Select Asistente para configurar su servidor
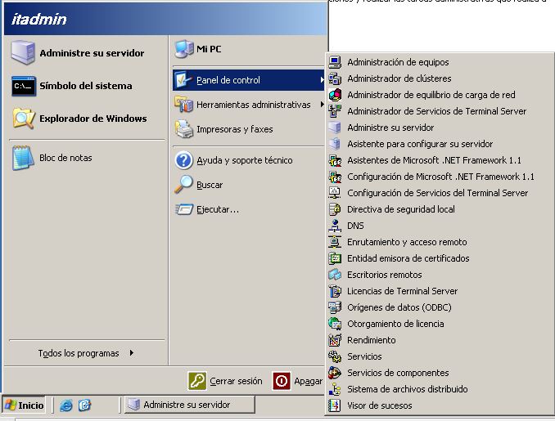 [440, 144]
